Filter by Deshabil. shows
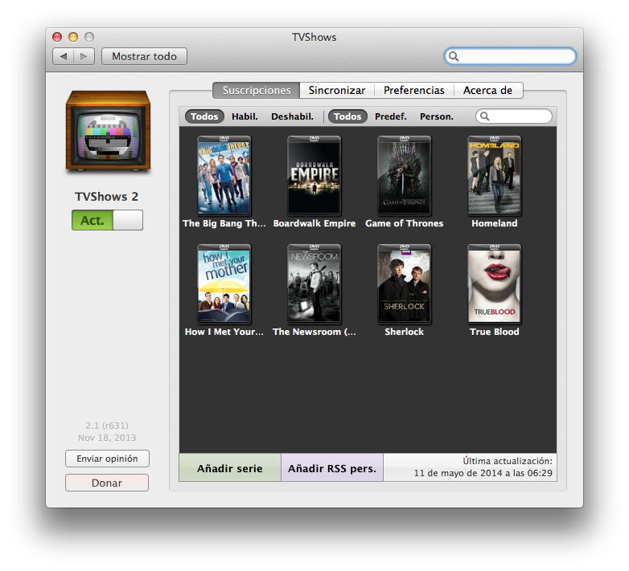This screenshot has height=571, width=629. click(292, 116)
